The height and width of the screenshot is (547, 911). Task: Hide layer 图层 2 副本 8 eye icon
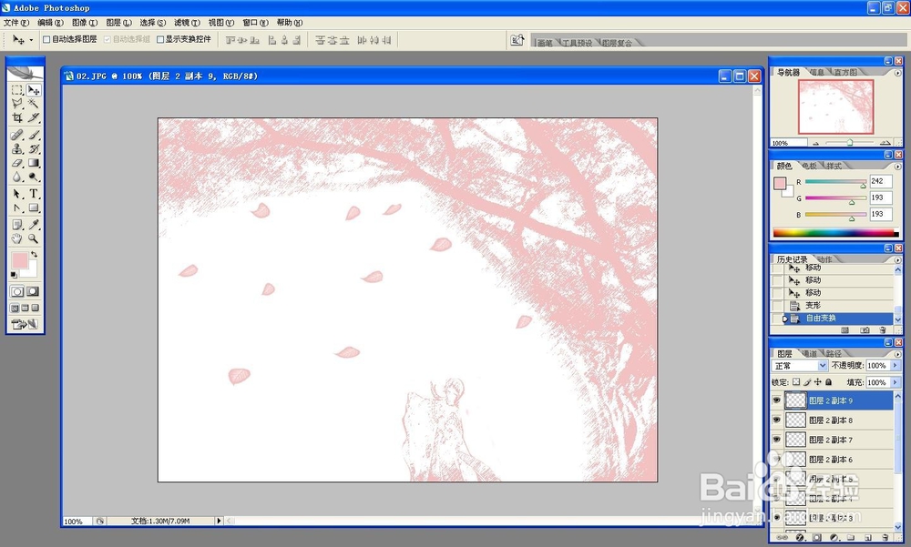pyautogui.click(x=777, y=420)
